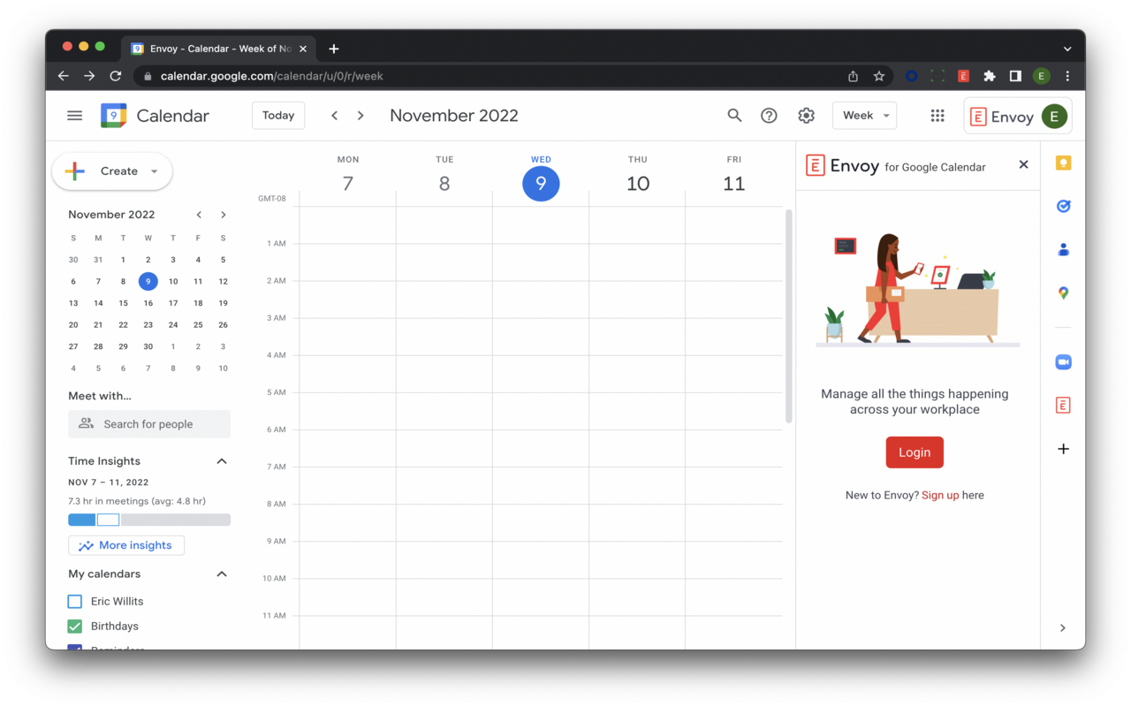
Task: Open the Tasks side panel
Action: (x=1063, y=206)
